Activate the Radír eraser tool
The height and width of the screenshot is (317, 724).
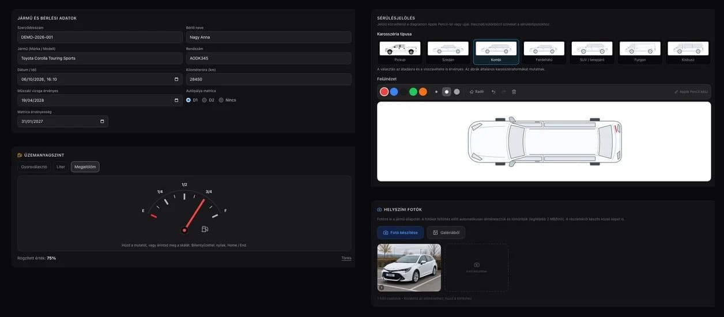click(477, 92)
